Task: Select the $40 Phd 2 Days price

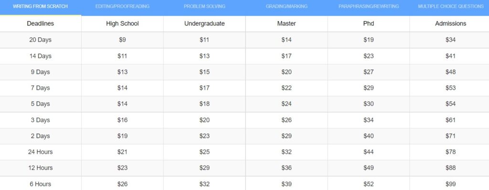Action: tap(368, 136)
